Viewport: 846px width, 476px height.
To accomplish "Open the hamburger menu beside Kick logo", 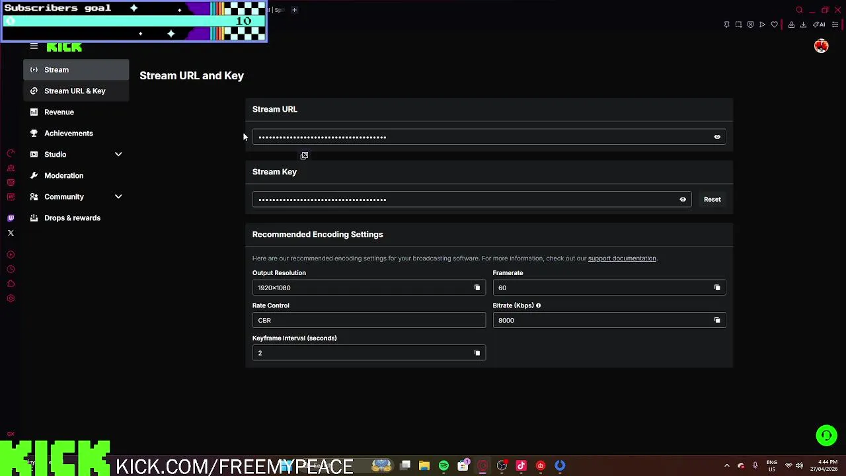I will (34, 46).
